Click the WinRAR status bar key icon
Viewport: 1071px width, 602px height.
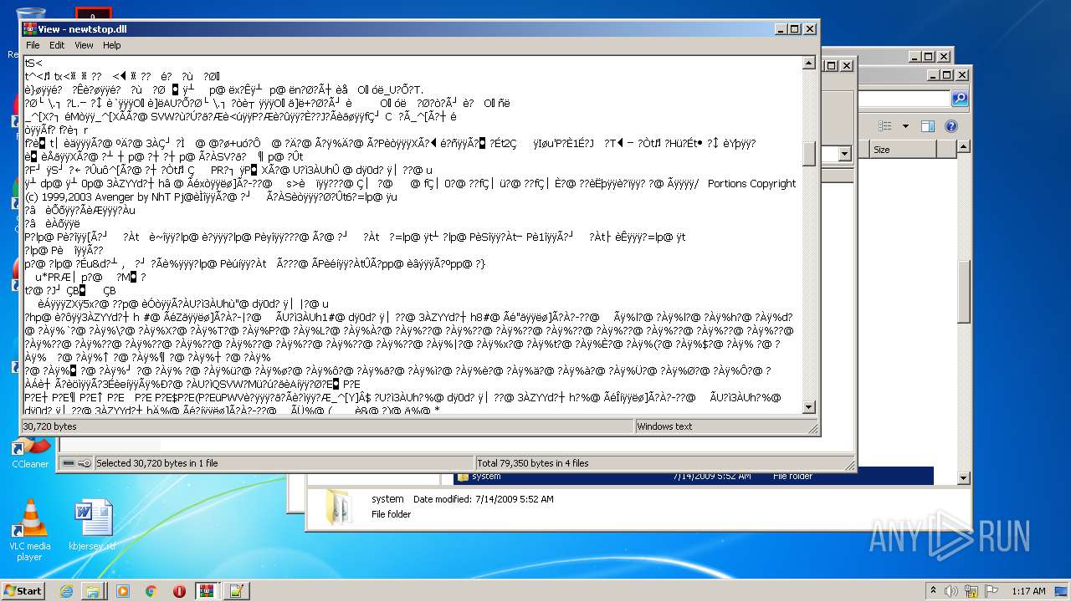point(85,462)
